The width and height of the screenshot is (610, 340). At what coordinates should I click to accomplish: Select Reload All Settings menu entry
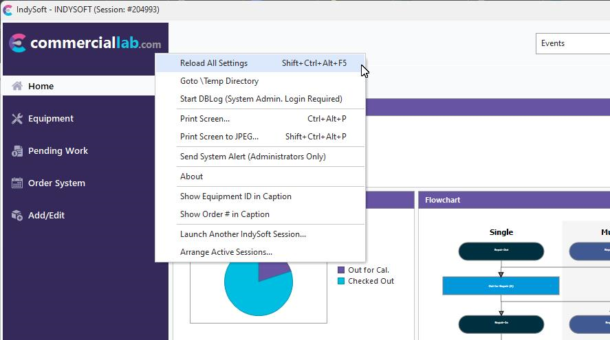[214, 63]
